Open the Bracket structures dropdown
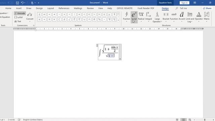The height and width of the screenshot is (121, 215). click(166, 17)
